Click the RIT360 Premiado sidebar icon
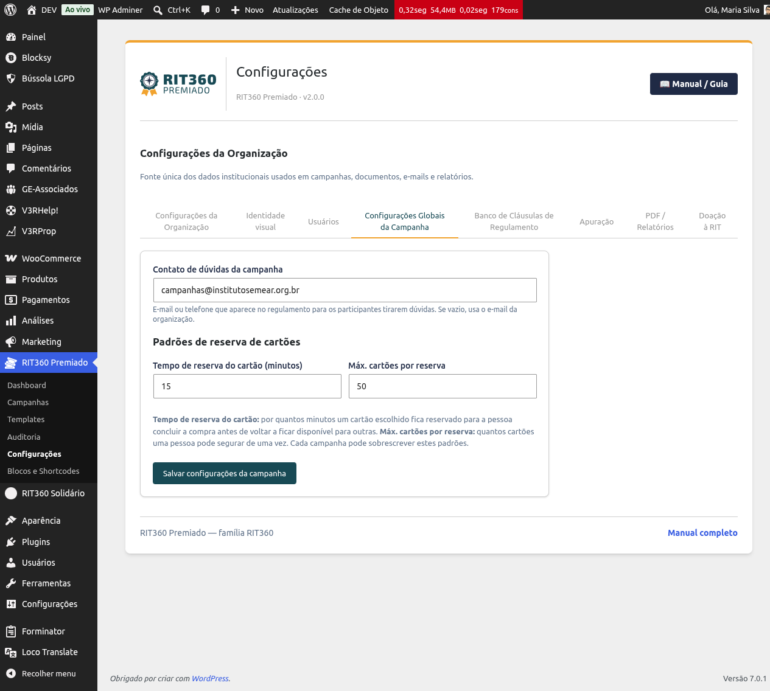Image resolution: width=770 pixels, height=691 pixels. pos(11,363)
